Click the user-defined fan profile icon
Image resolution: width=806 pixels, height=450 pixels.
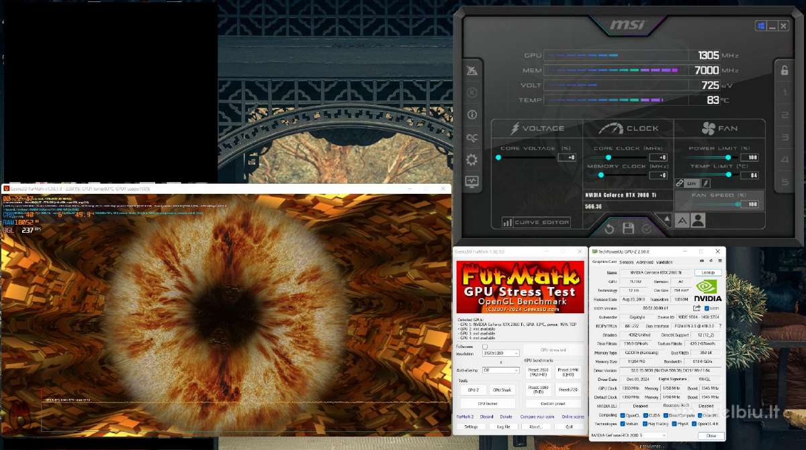coord(698,219)
